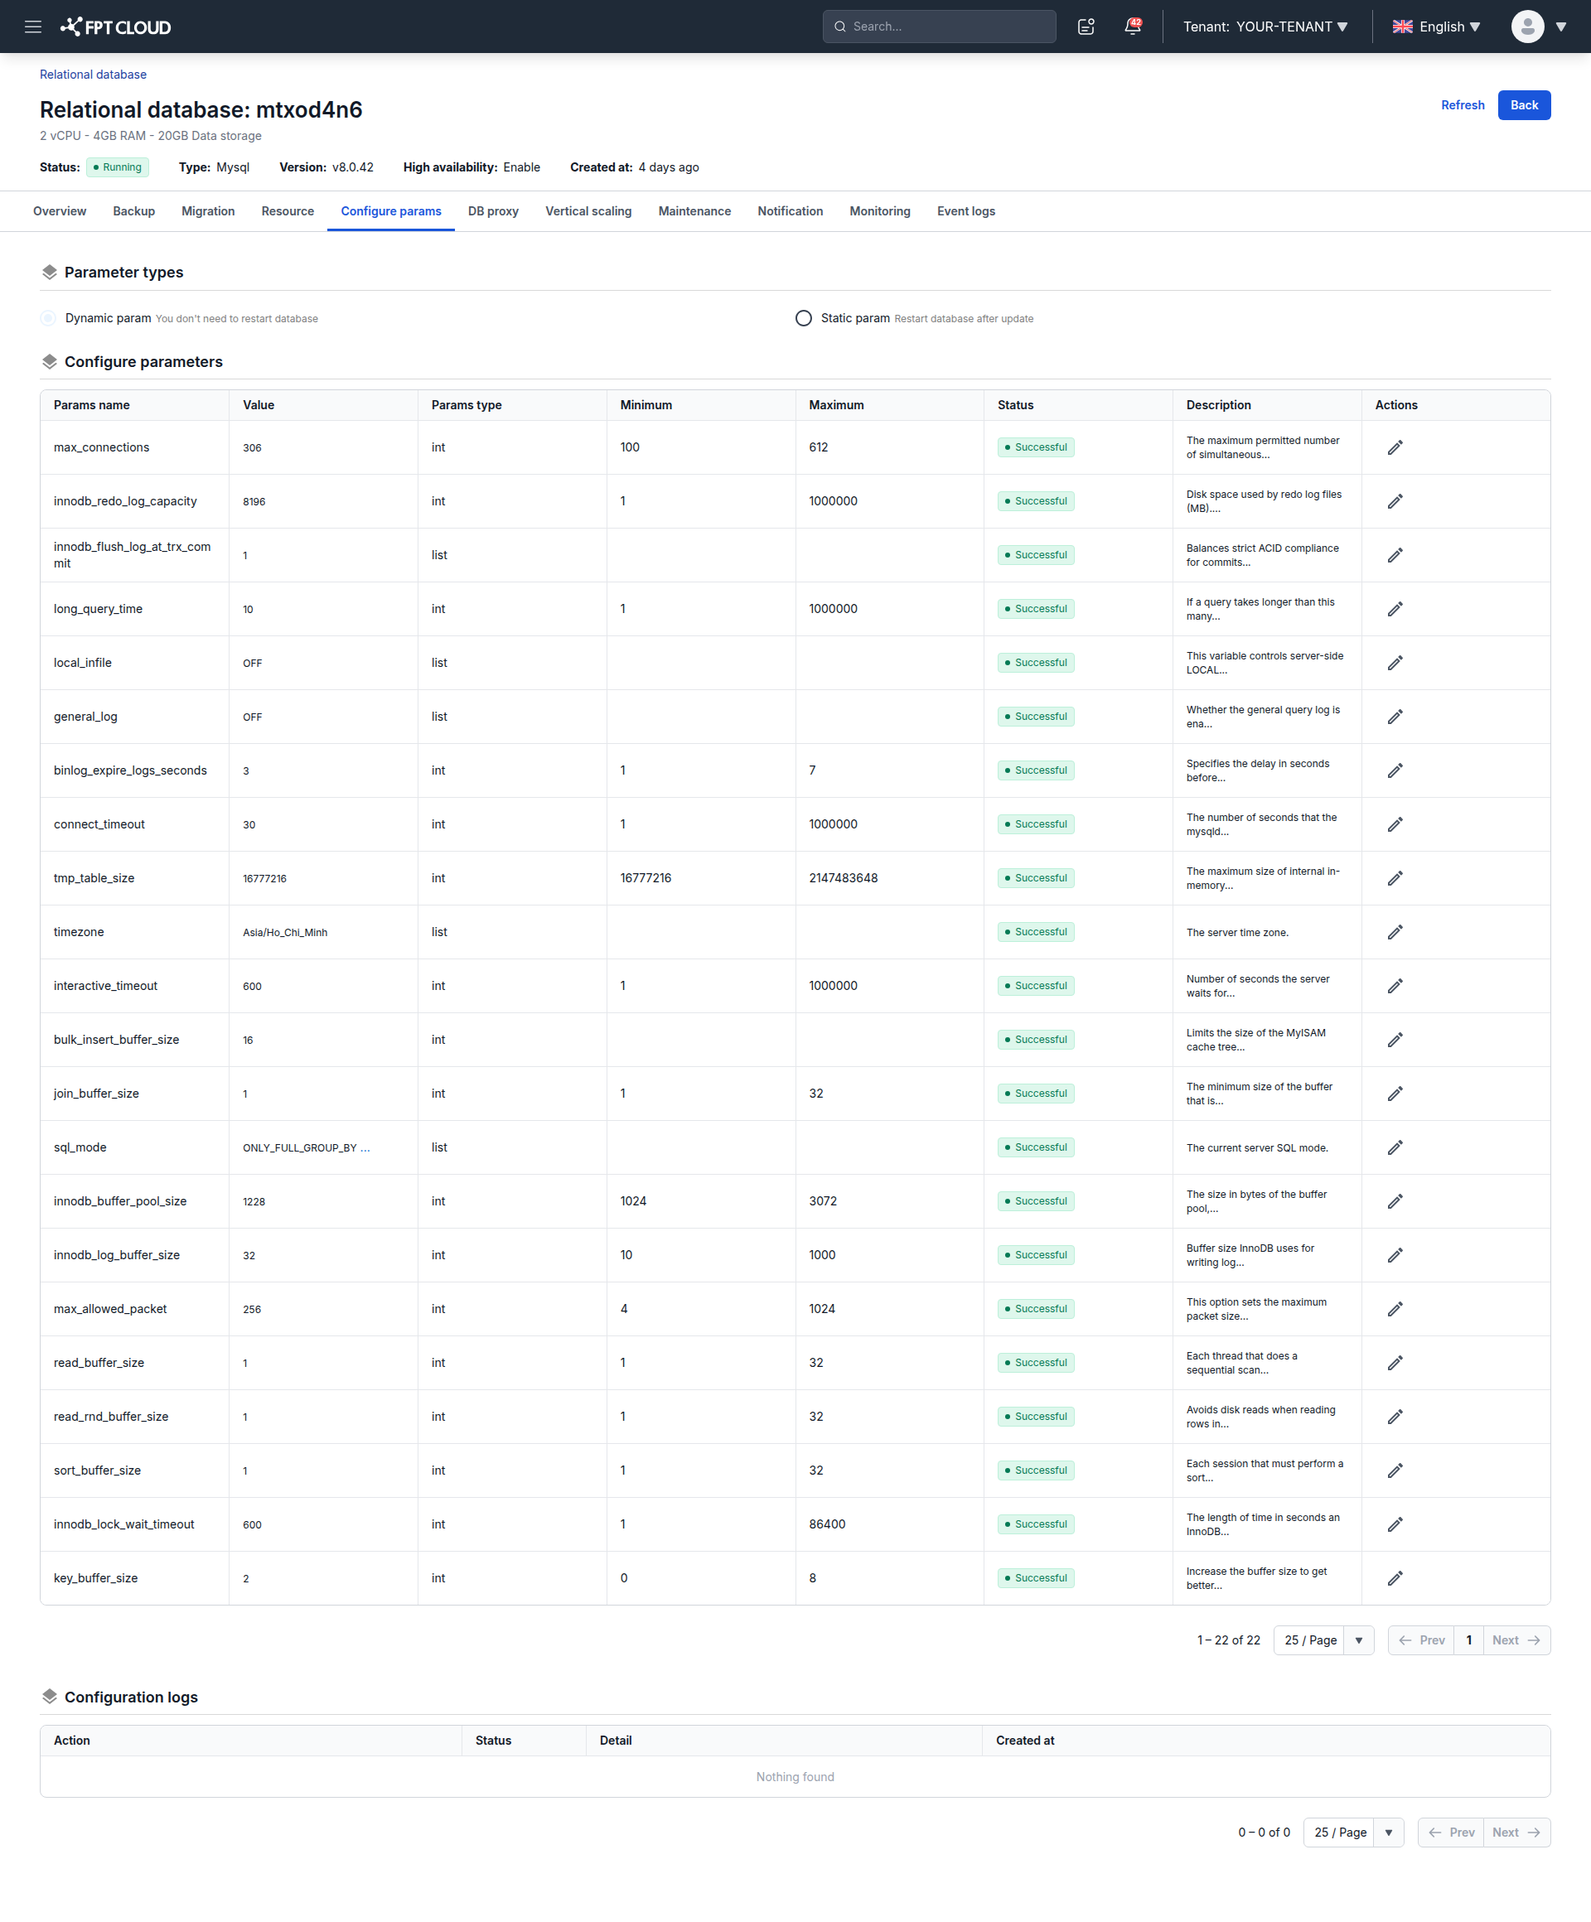Open configuration logs page size dropdown

tap(1353, 1833)
